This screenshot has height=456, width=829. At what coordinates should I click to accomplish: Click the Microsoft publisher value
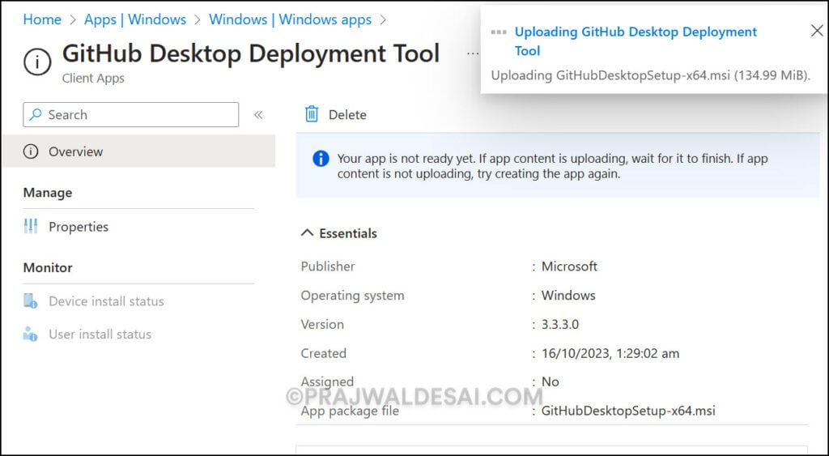[569, 266]
